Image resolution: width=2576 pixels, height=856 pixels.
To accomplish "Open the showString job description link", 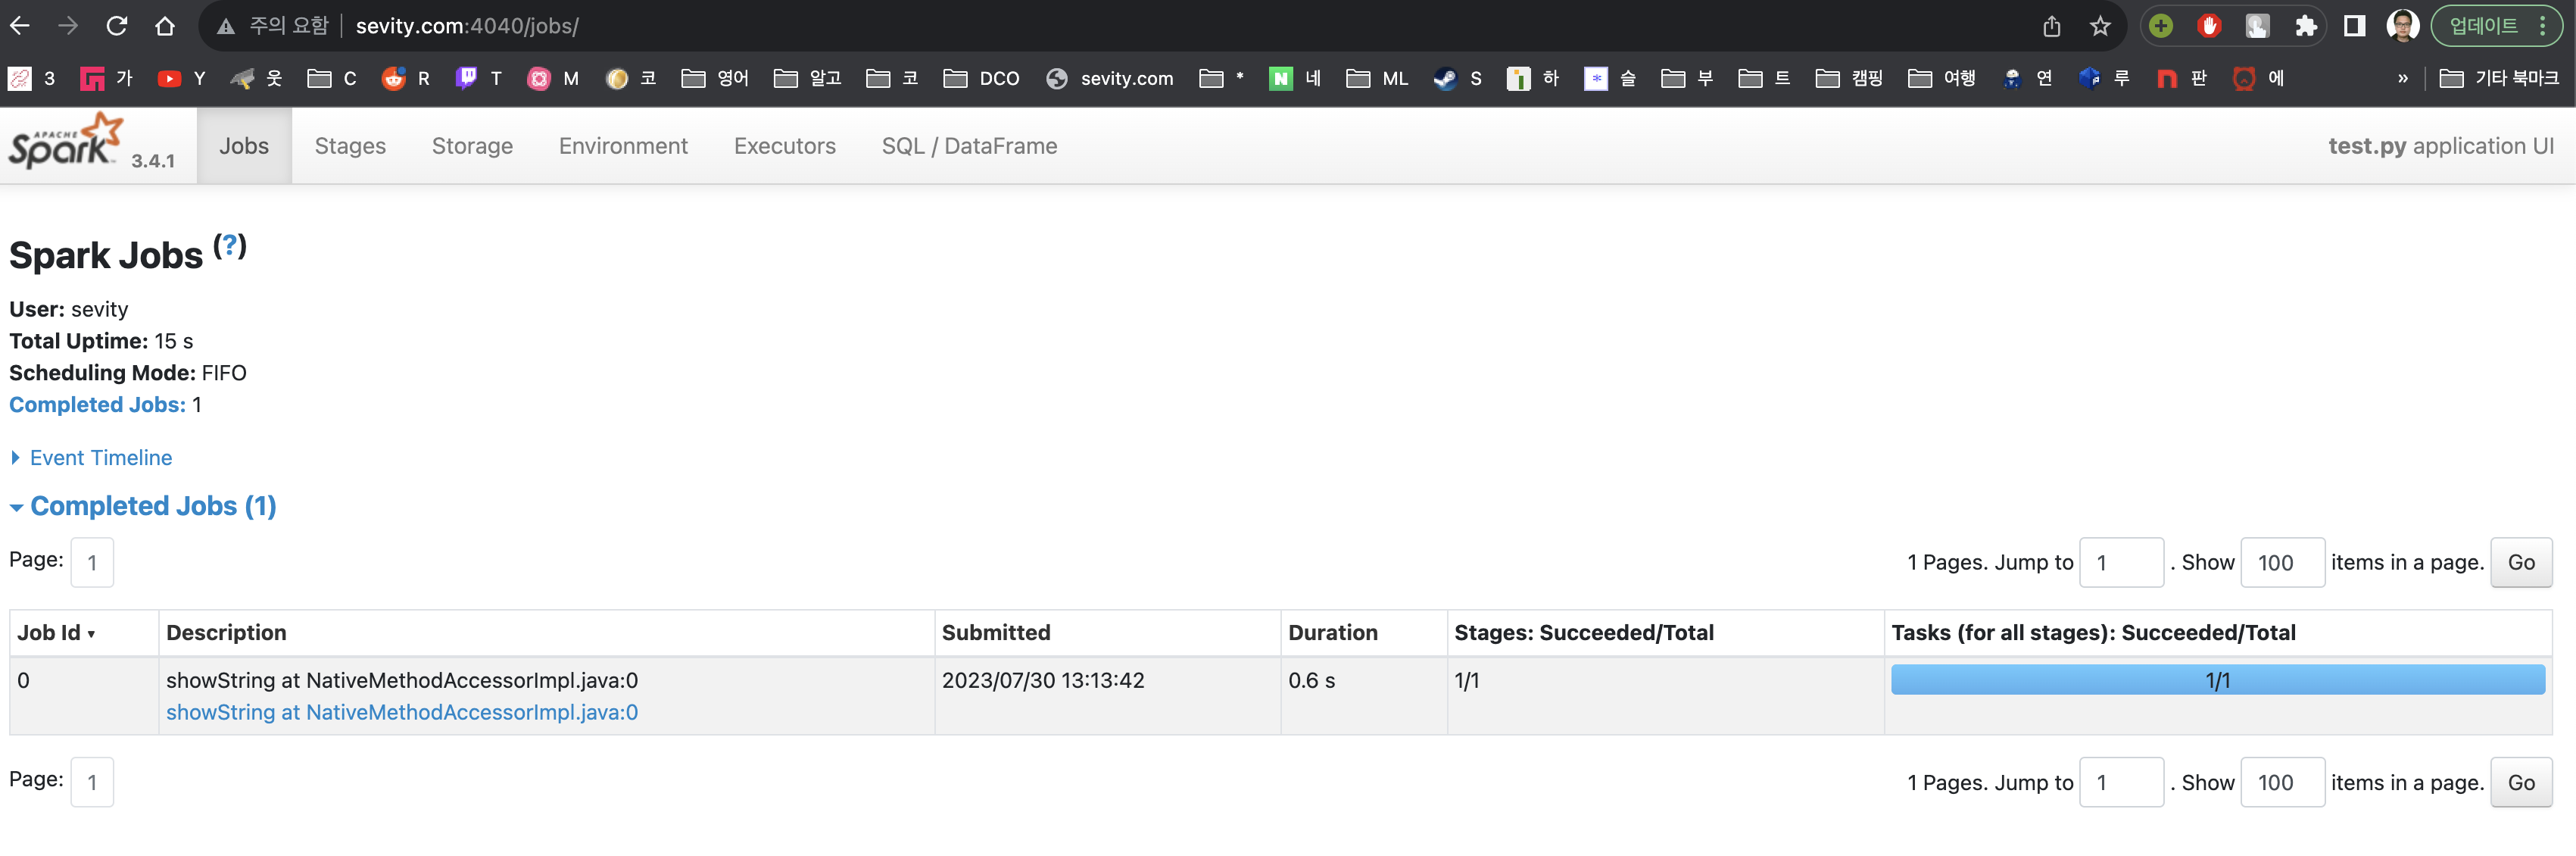I will coord(401,712).
